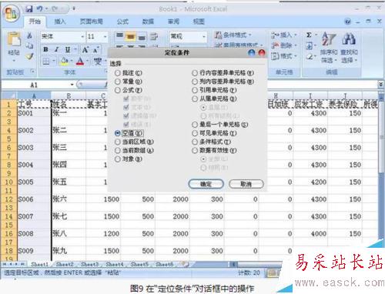Click Format in Cells group
This screenshot has width=385, height=294.
(284, 56)
